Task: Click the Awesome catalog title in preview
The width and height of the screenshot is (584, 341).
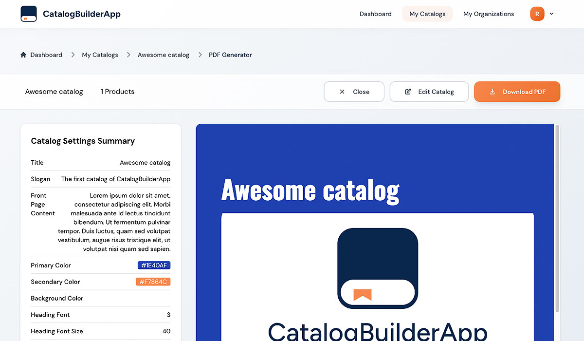Action: (x=310, y=190)
